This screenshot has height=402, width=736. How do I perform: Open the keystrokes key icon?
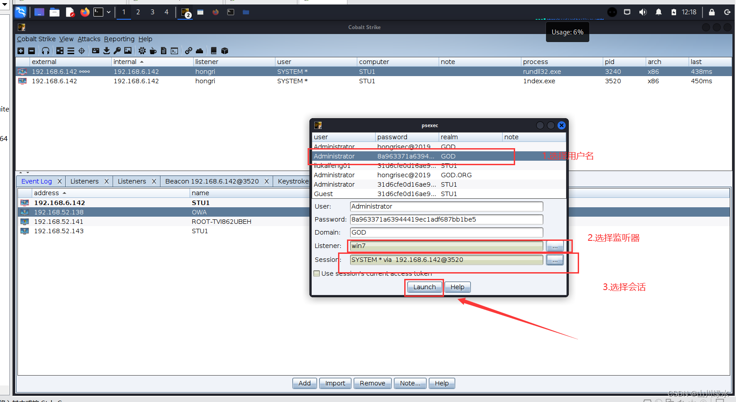point(117,51)
